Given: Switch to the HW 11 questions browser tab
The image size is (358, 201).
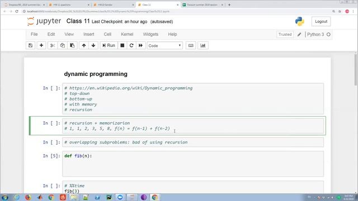Looking at the screenshot, I should (69, 5).
